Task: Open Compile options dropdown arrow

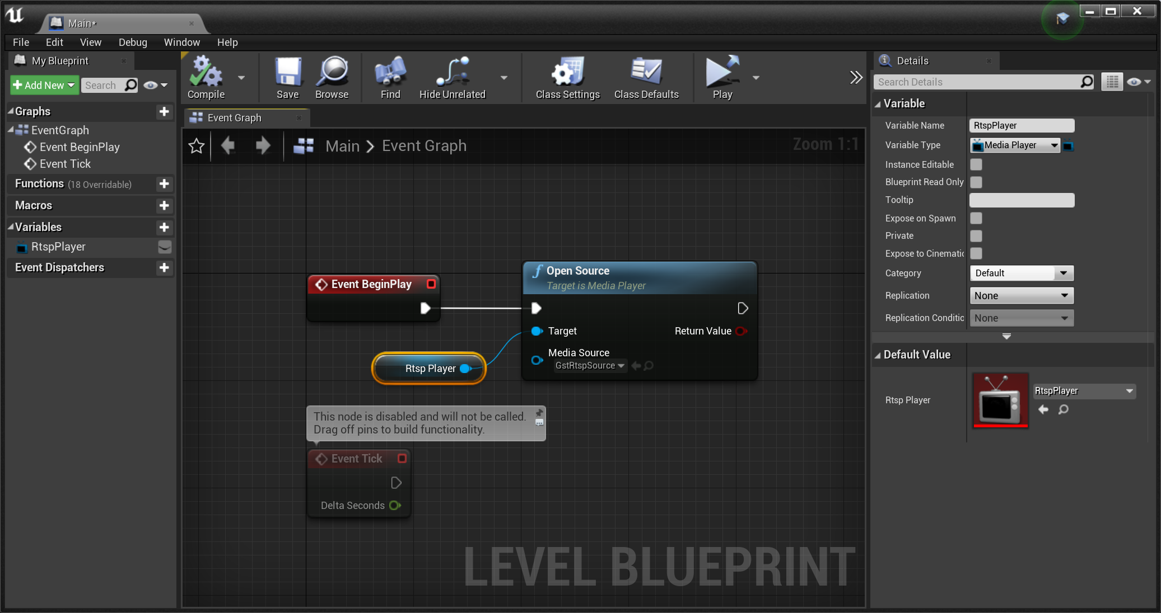Action: [x=241, y=78]
